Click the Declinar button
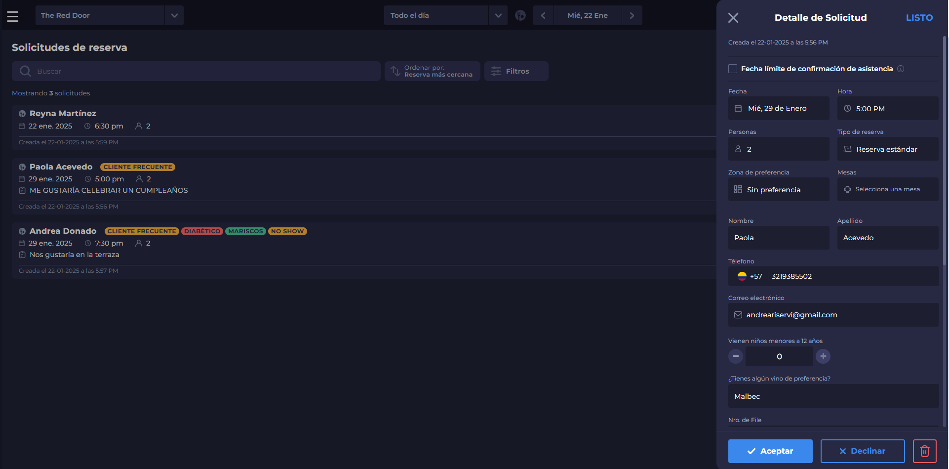 pyautogui.click(x=863, y=451)
